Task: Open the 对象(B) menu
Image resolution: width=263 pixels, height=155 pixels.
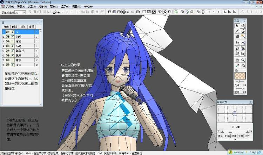Action: click(x=42, y=7)
